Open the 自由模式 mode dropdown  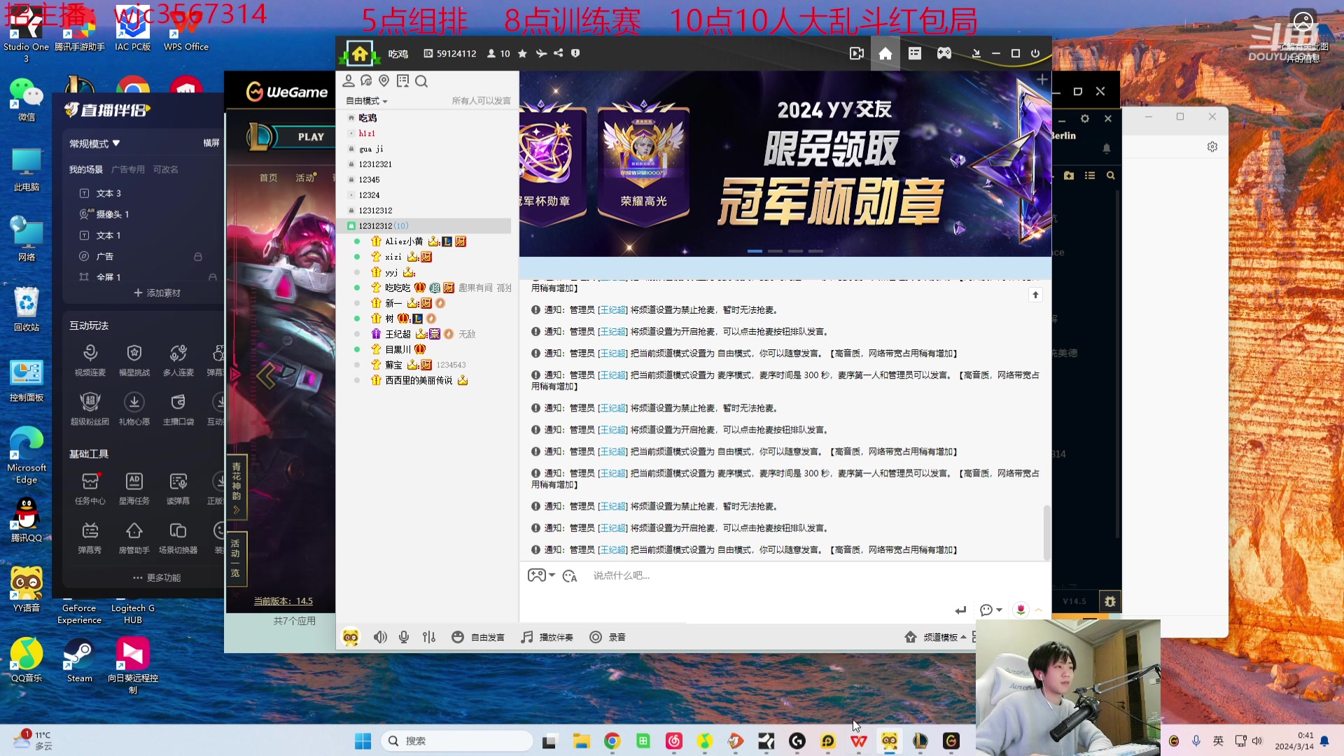[367, 101]
